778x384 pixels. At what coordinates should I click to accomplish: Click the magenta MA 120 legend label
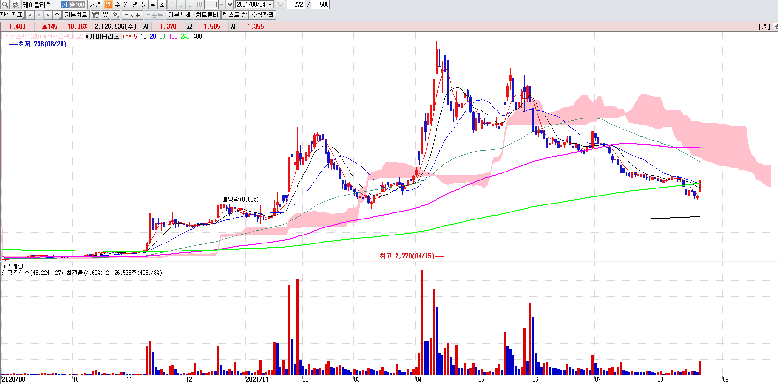[173, 37]
